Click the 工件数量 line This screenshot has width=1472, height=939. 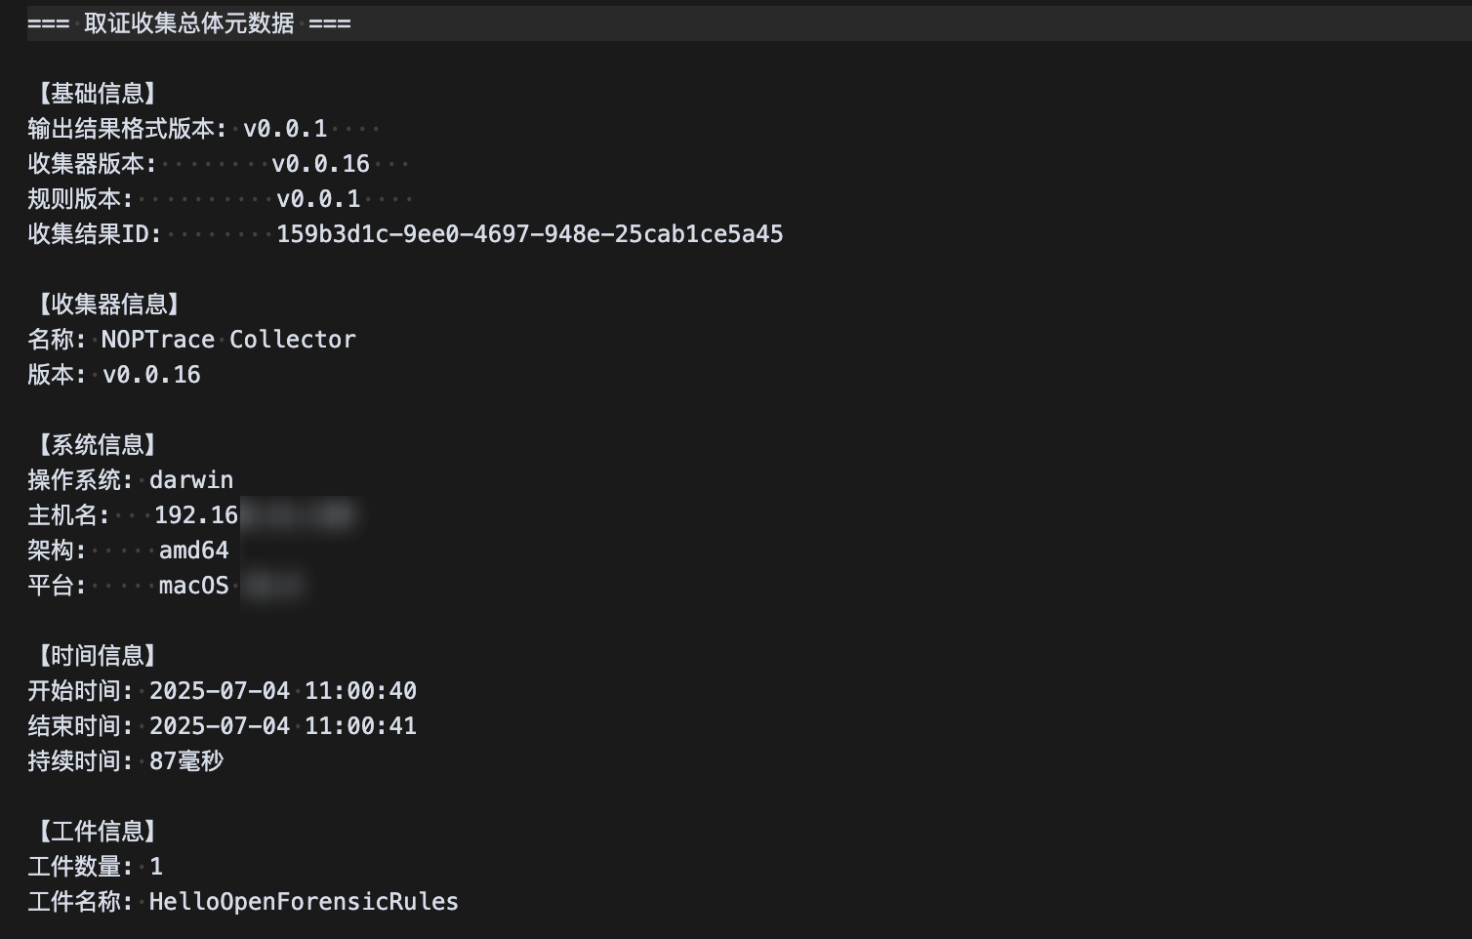pos(95,867)
